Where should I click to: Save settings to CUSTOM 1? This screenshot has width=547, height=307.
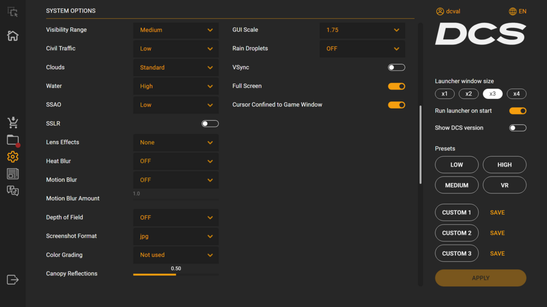[497, 212]
